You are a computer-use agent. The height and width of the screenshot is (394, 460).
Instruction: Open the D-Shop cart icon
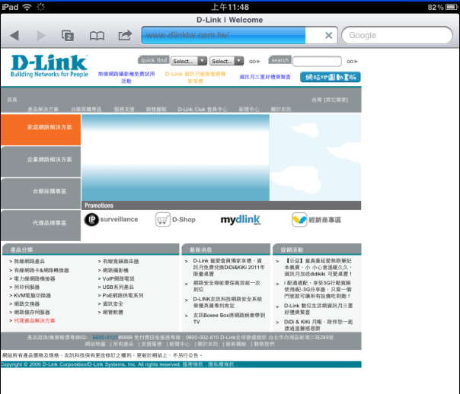175,219
